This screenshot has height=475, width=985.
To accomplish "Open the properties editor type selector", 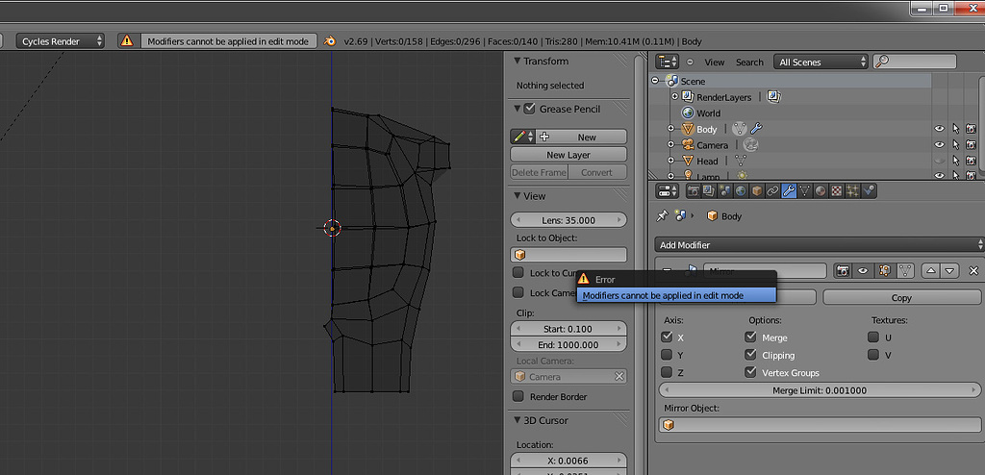I will (x=668, y=191).
